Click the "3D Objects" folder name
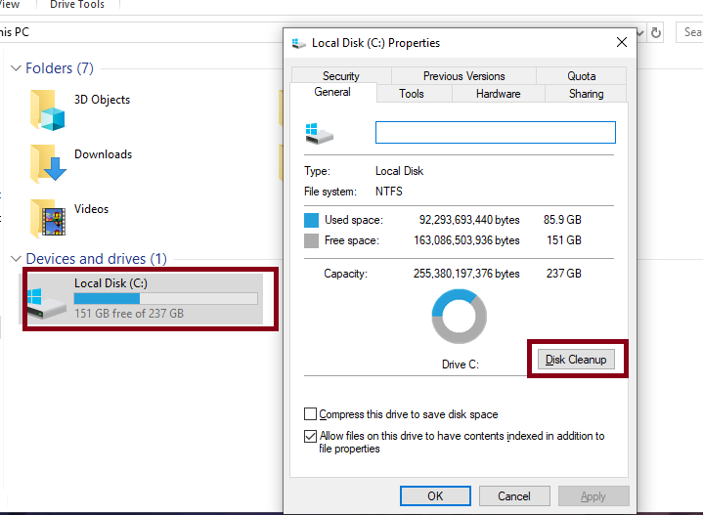The height and width of the screenshot is (515, 703). pyautogui.click(x=103, y=100)
